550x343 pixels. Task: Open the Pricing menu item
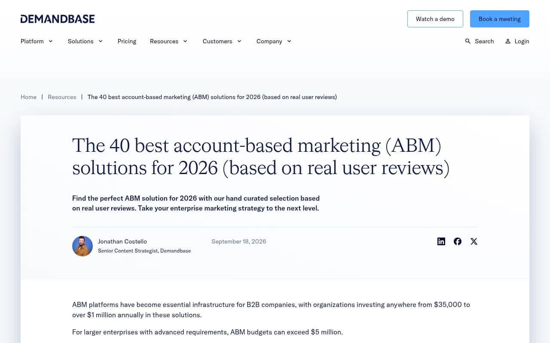pyautogui.click(x=127, y=41)
